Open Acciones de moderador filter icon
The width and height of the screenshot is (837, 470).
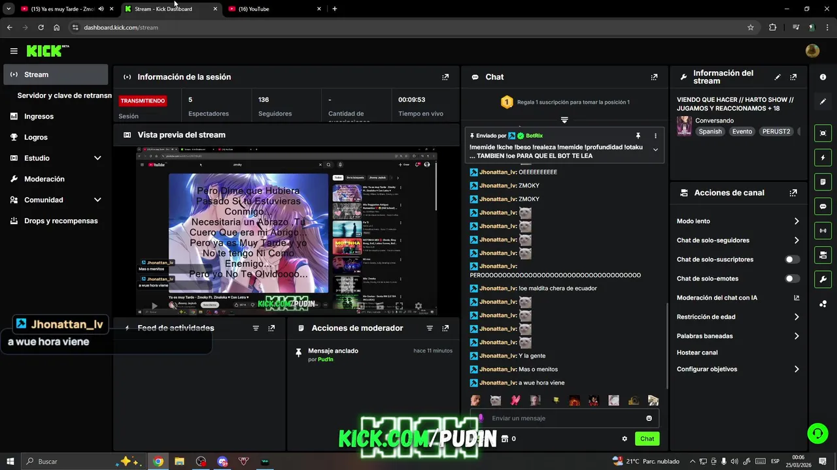430,328
